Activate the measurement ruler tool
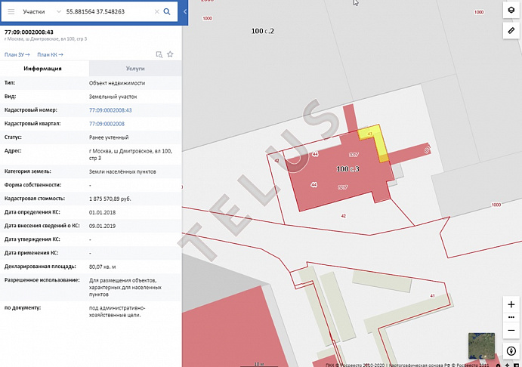Image resolution: width=522 pixels, height=367 pixels. tap(511, 31)
